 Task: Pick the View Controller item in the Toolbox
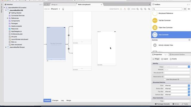[x=171, y=35]
